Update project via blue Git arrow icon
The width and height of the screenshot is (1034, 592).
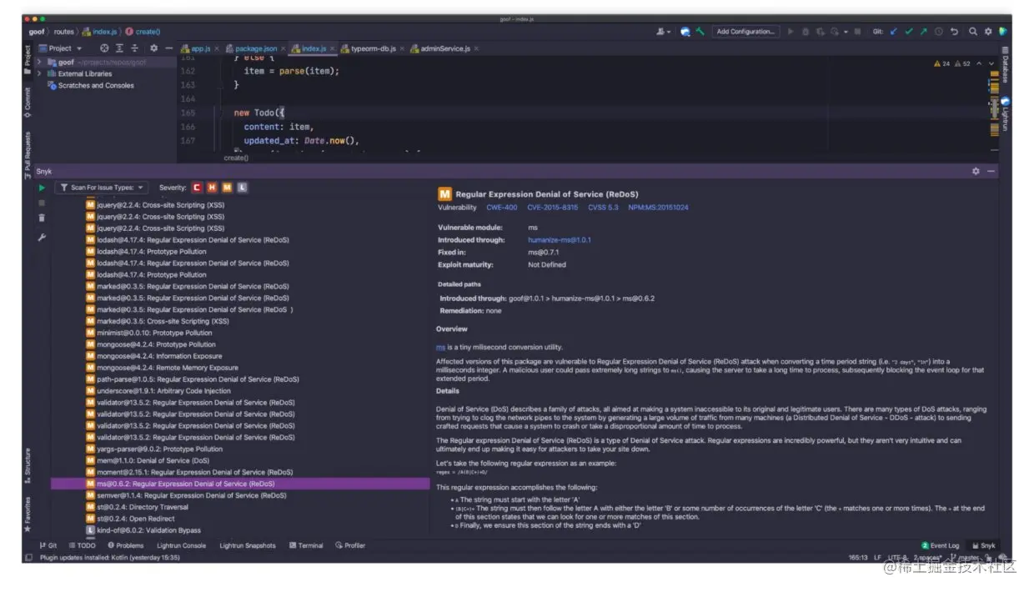893,32
